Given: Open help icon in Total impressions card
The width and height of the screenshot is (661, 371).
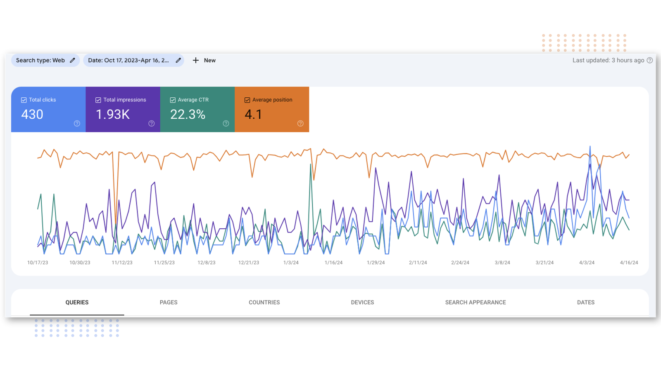Looking at the screenshot, I should click(151, 124).
